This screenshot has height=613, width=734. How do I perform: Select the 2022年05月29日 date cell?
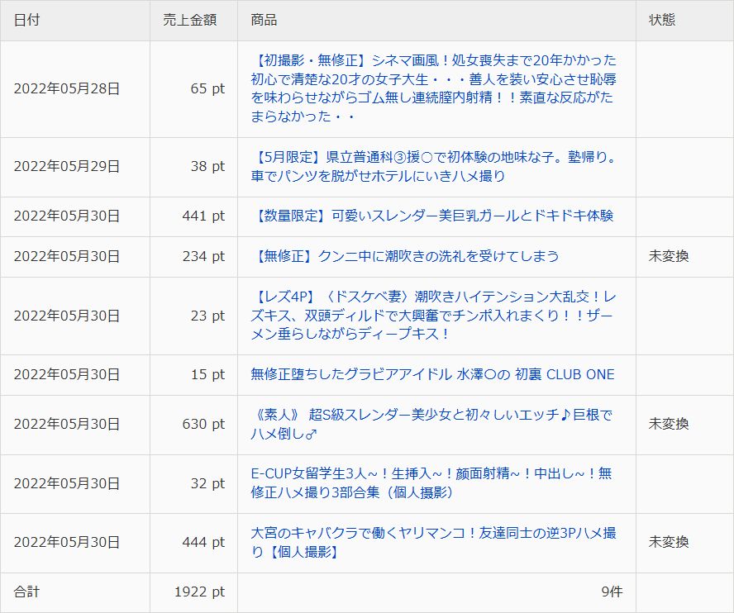[x=67, y=167]
